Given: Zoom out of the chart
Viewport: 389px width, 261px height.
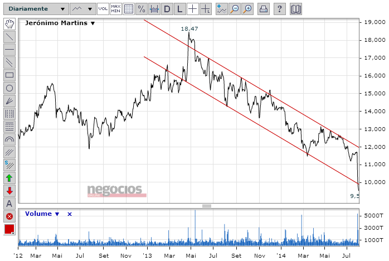Looking at the screenshot, I should tap(235, 9).
